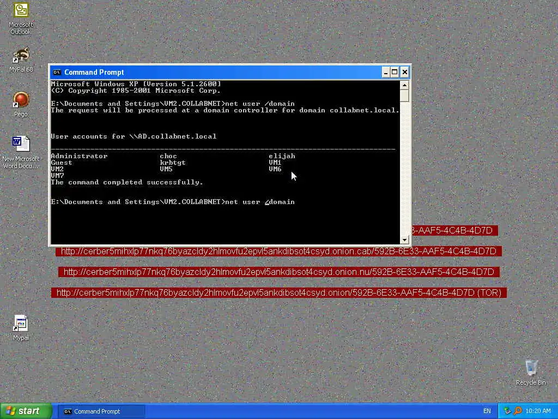Click 'elijah' in the user list
The height and width of the screenshot is (419, 558).
(x=282, y=156)
